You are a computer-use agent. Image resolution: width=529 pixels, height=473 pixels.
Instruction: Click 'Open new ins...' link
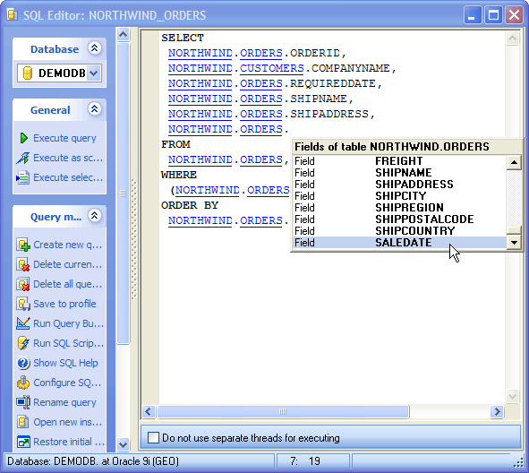pos(67,422)
